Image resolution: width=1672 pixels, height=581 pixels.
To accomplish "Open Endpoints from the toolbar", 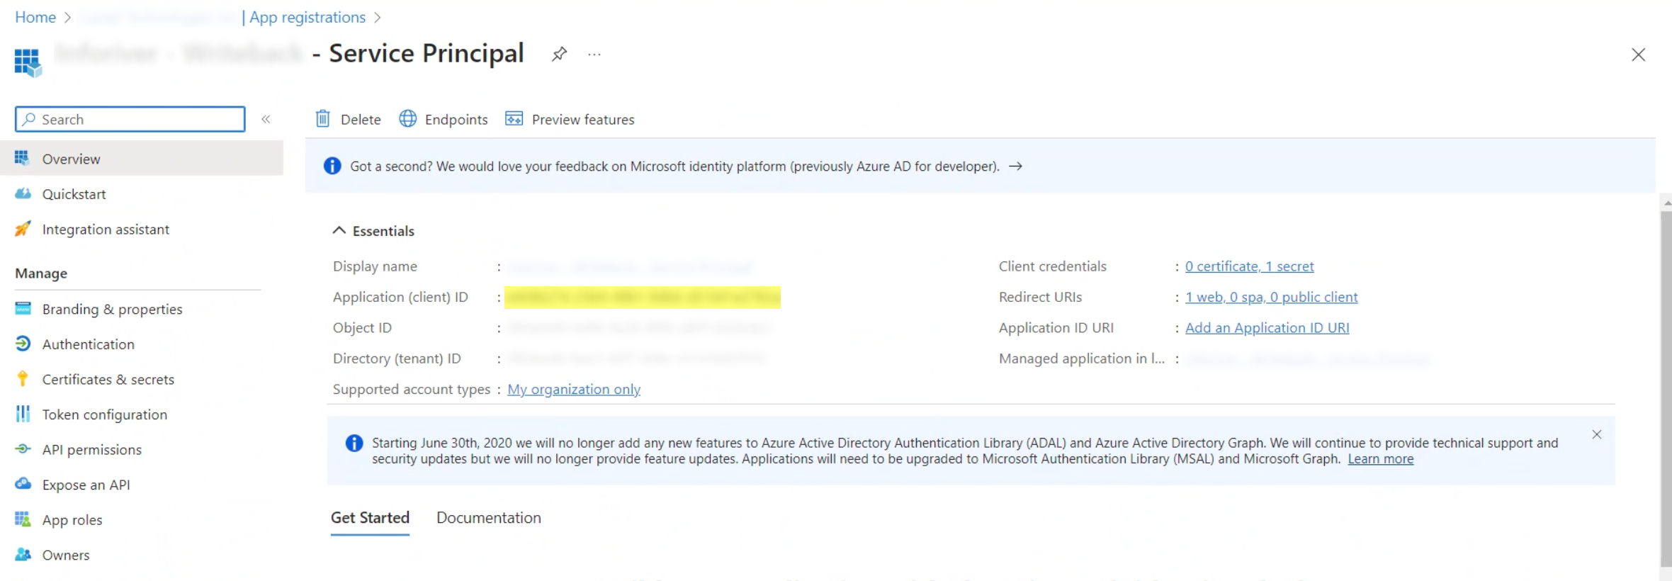I will click(444, 119).
